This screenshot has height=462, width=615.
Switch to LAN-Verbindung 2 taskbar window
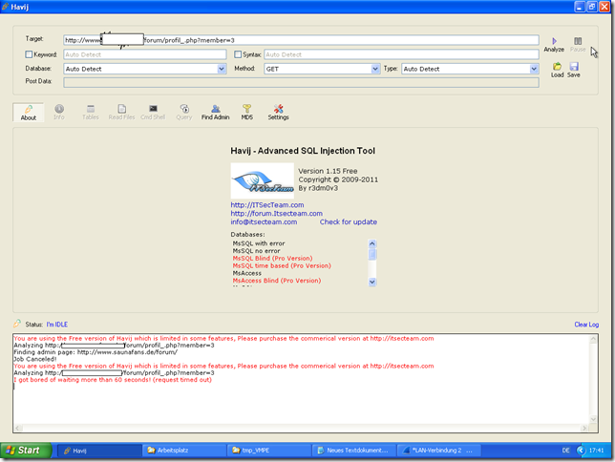coord(438,451)
